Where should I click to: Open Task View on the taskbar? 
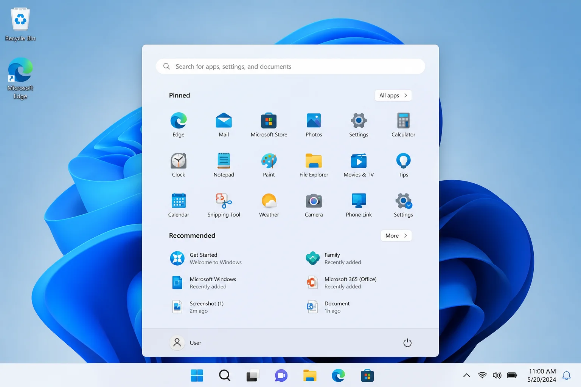click(x=253, y=375)
